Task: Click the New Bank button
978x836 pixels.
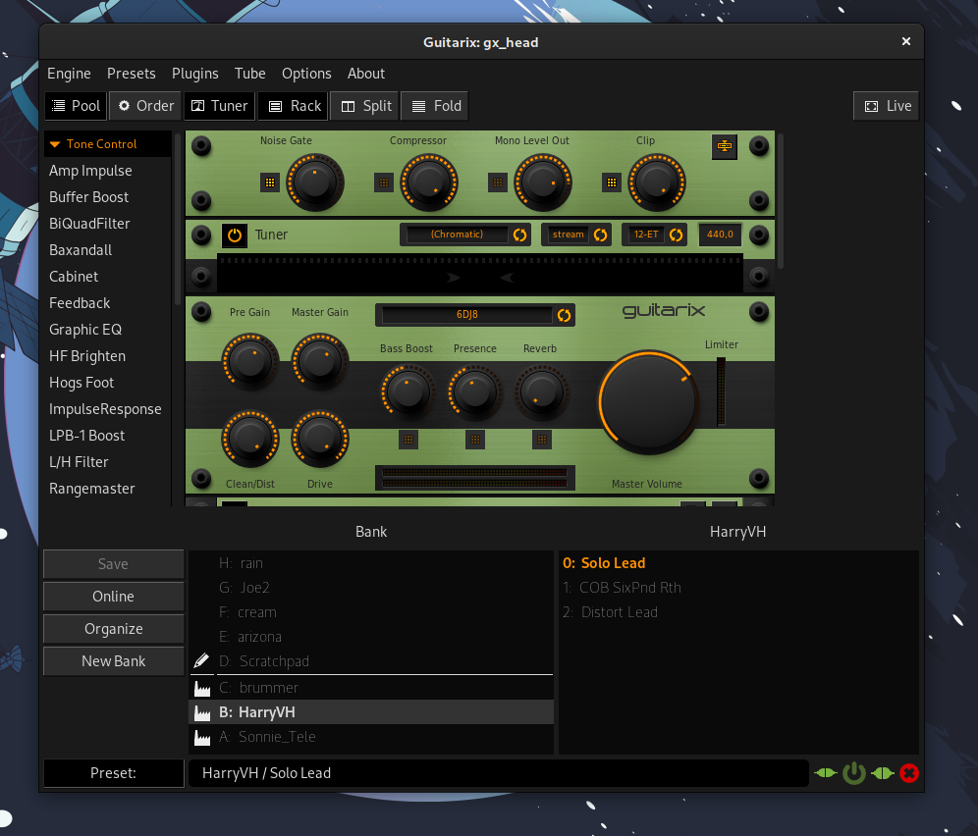Action: pyautogui.click(x=113, y=660)
